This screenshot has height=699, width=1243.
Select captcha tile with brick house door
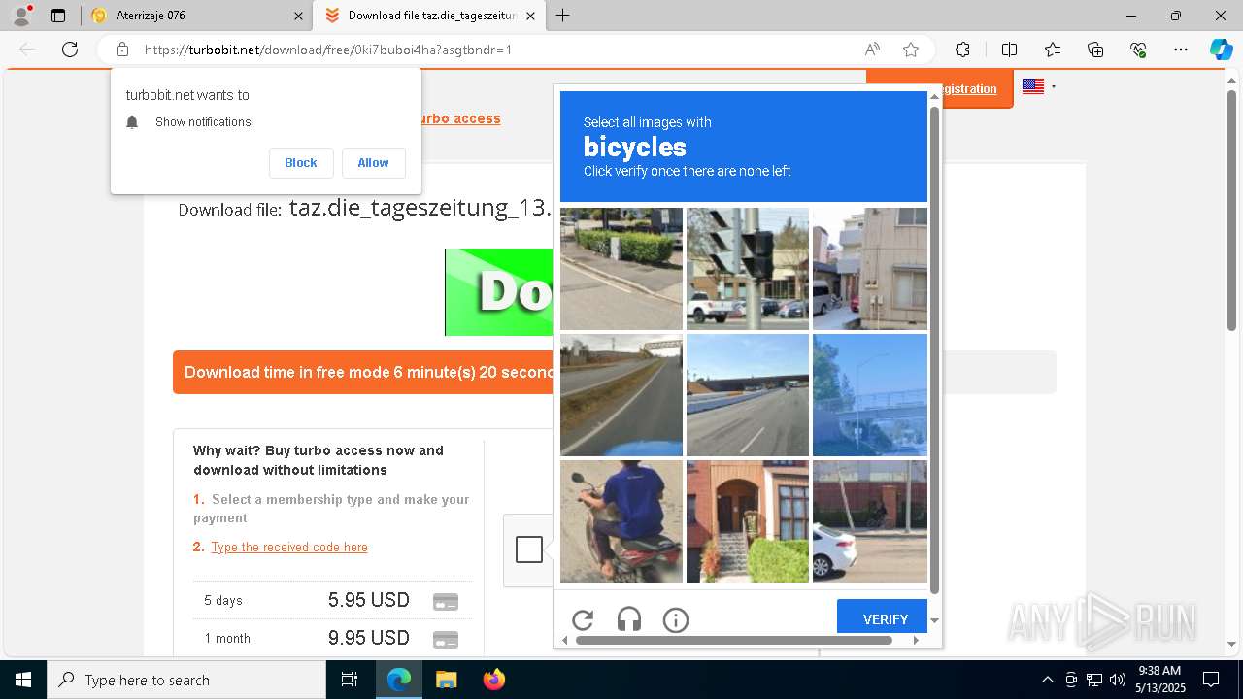748,521
